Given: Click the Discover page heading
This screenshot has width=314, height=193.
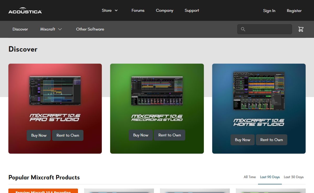Looking at the screenshot, I should [x=23, y=49].
